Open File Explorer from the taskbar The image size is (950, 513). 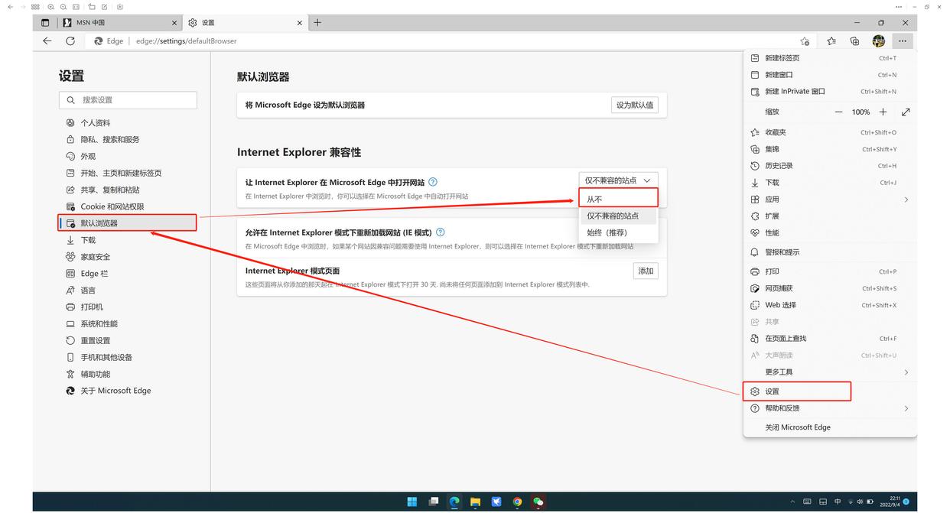pyautogui.click(x=474, y=502)
